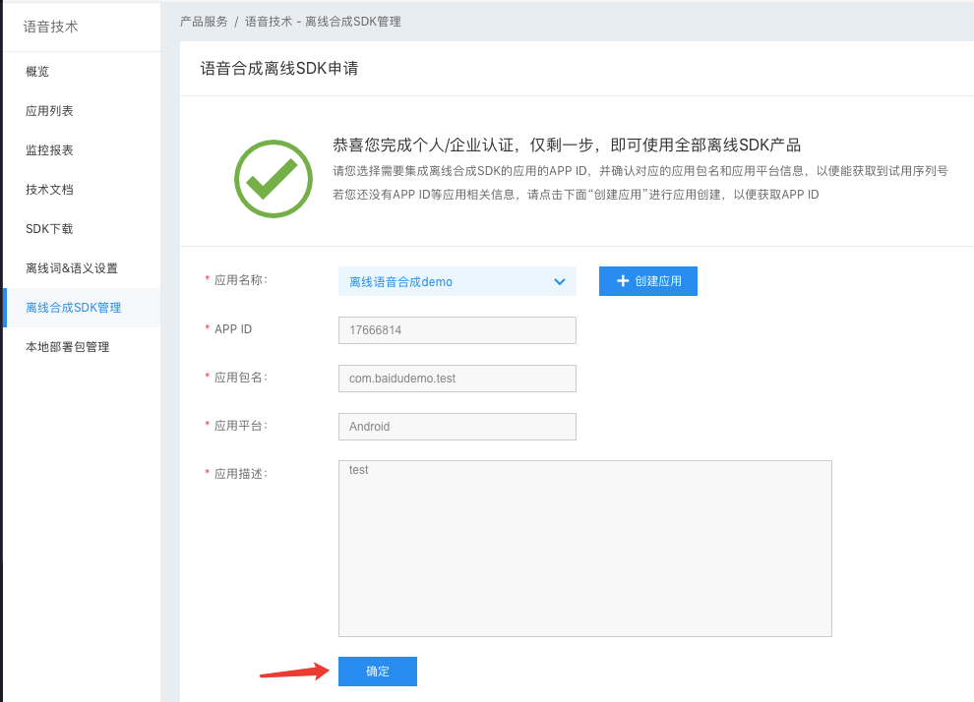974x702 pixels.
Task: Open 技术文档 from the sidebar
Action: pyautogui.click(x=49, y=190)
